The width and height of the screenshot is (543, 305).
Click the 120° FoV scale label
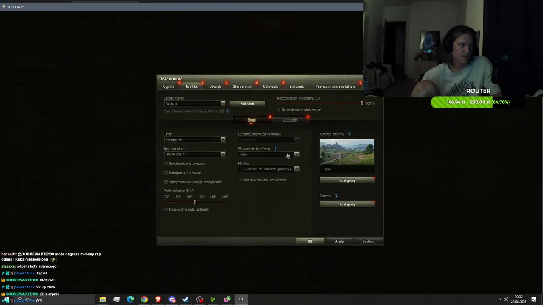pos(225,197)
